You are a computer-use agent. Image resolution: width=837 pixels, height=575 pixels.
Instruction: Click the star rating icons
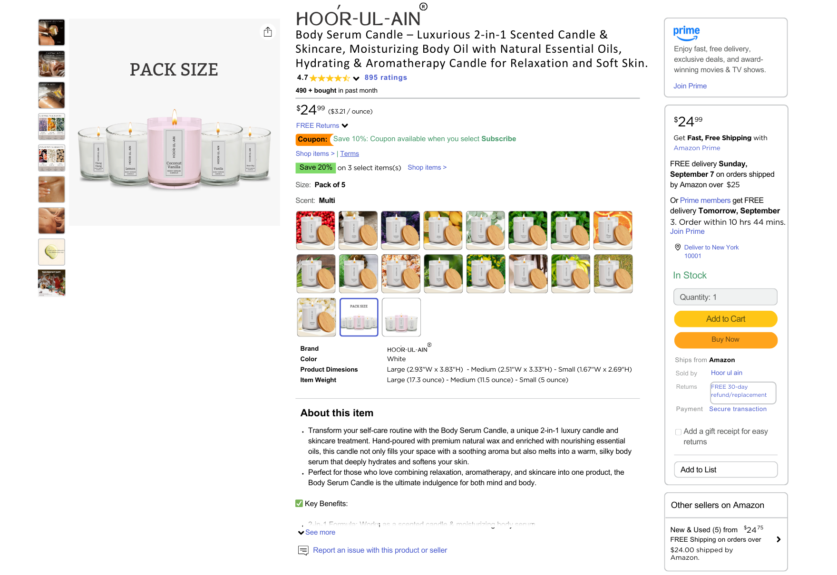[330, 78]
